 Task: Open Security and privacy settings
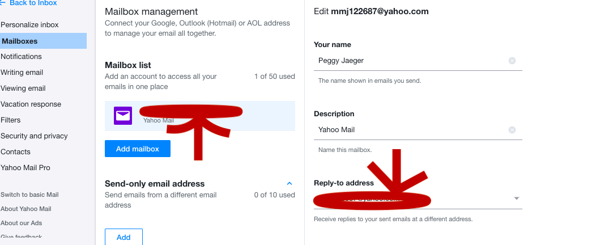coord(34,136)
